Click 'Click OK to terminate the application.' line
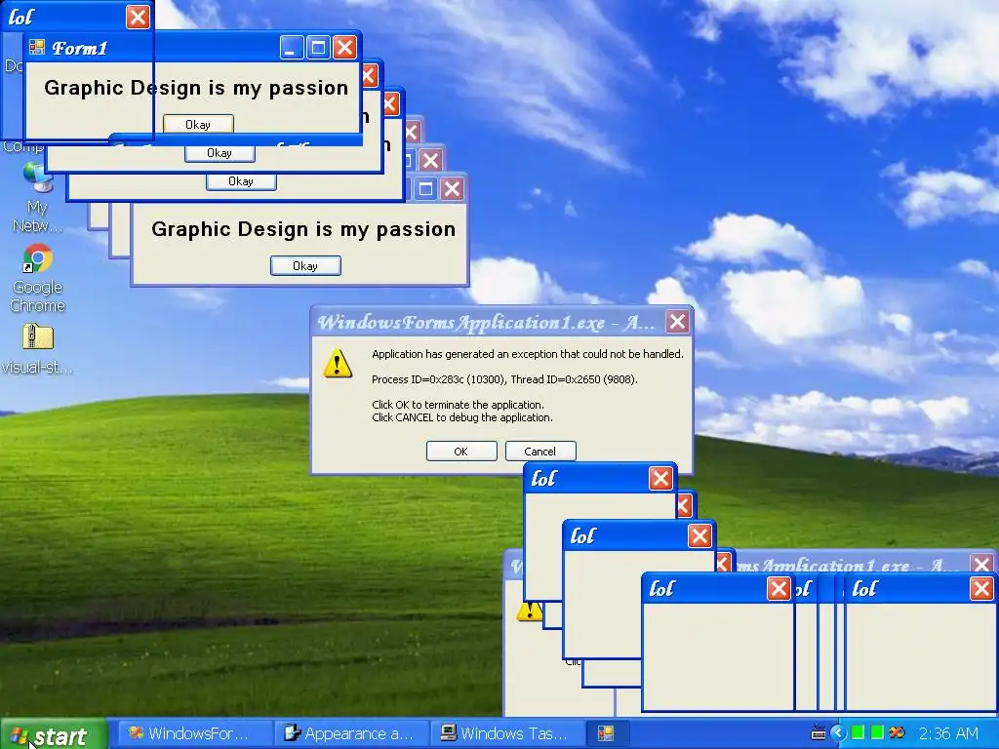The height and width of the screenshot is (749, 999). (x=458, y=405)
